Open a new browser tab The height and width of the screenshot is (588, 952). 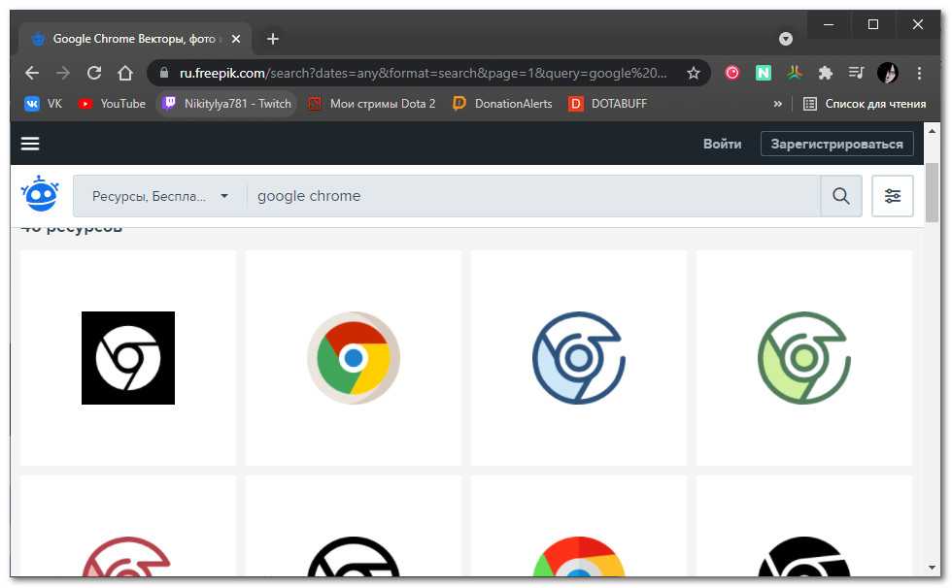[273, 39]
